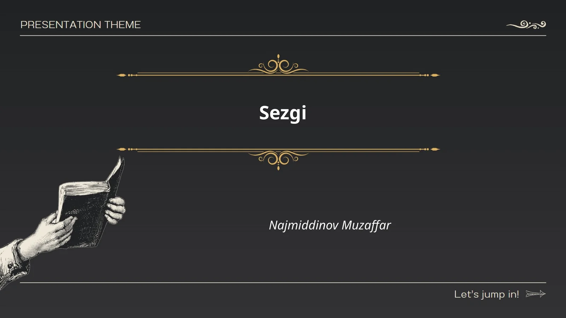566x318 pixels.
Task: Select the right tip of the upper gold divider
Action: 435,75
